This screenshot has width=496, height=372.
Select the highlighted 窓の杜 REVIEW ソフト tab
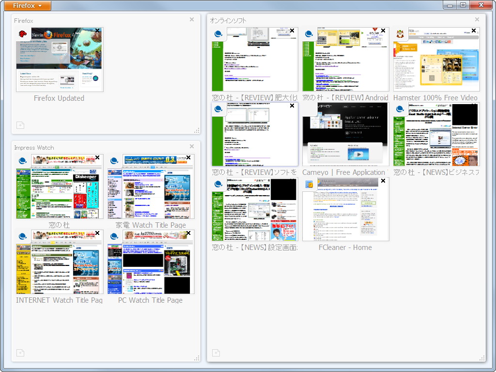(254, 133)
